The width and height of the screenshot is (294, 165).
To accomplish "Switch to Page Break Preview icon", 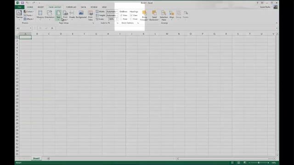I will (x=245, y=163).
